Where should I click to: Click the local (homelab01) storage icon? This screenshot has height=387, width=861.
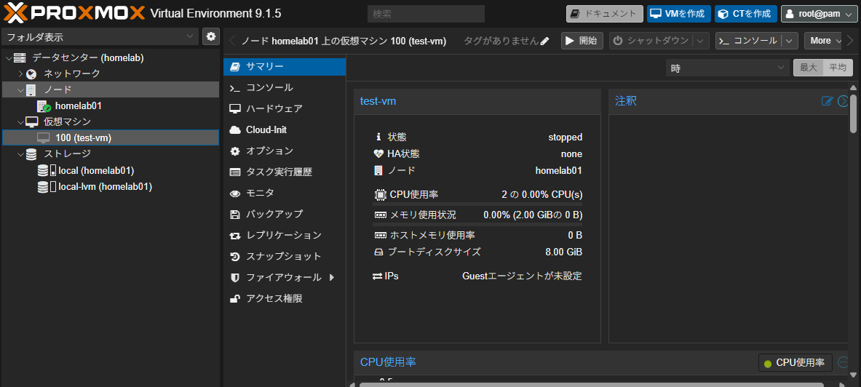46,171
